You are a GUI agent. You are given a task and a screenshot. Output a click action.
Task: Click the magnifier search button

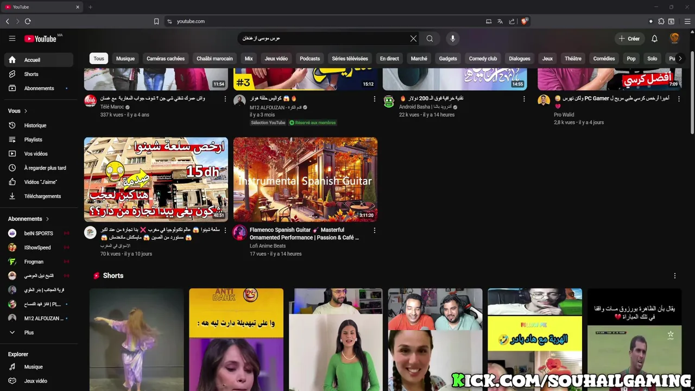[x=429, y=39]
